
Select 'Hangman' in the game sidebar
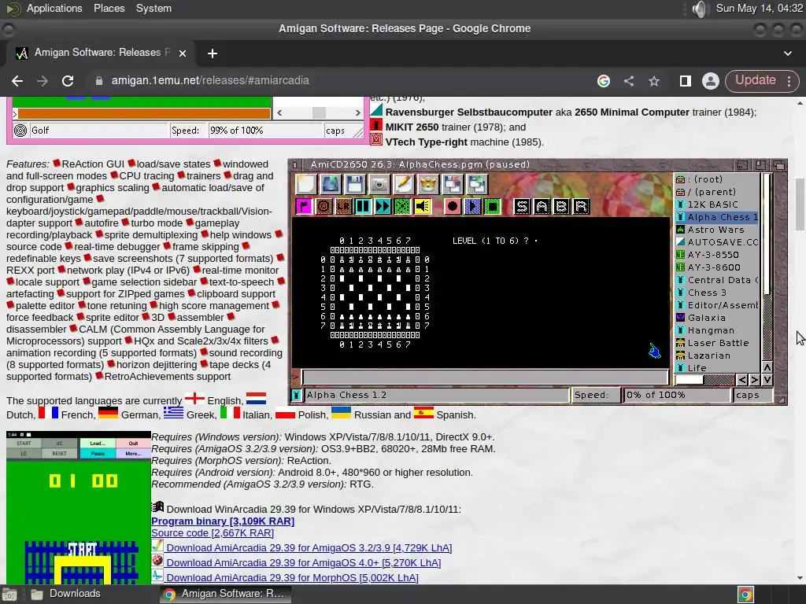pyautogui.click(x=717, y=330)
